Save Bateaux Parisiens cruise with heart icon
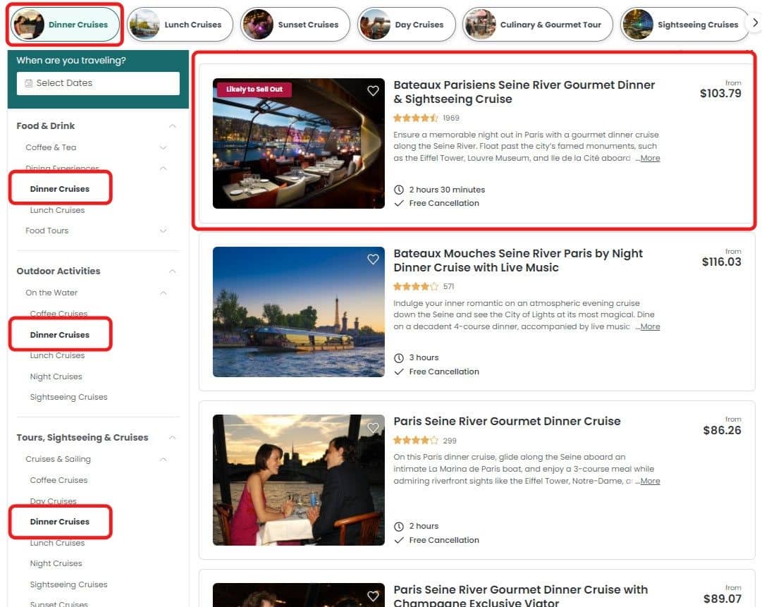This screenshot has width=762, height=607. [373, 90]
